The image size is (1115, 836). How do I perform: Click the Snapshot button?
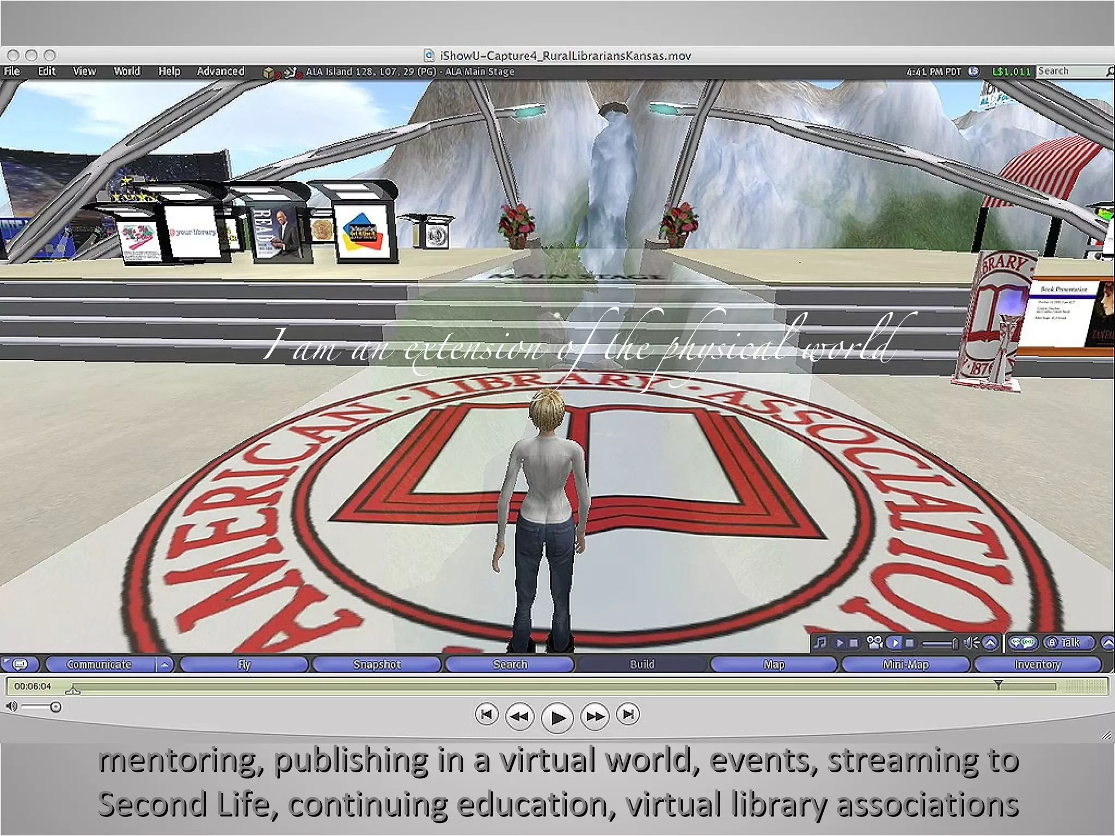[377, 665]
